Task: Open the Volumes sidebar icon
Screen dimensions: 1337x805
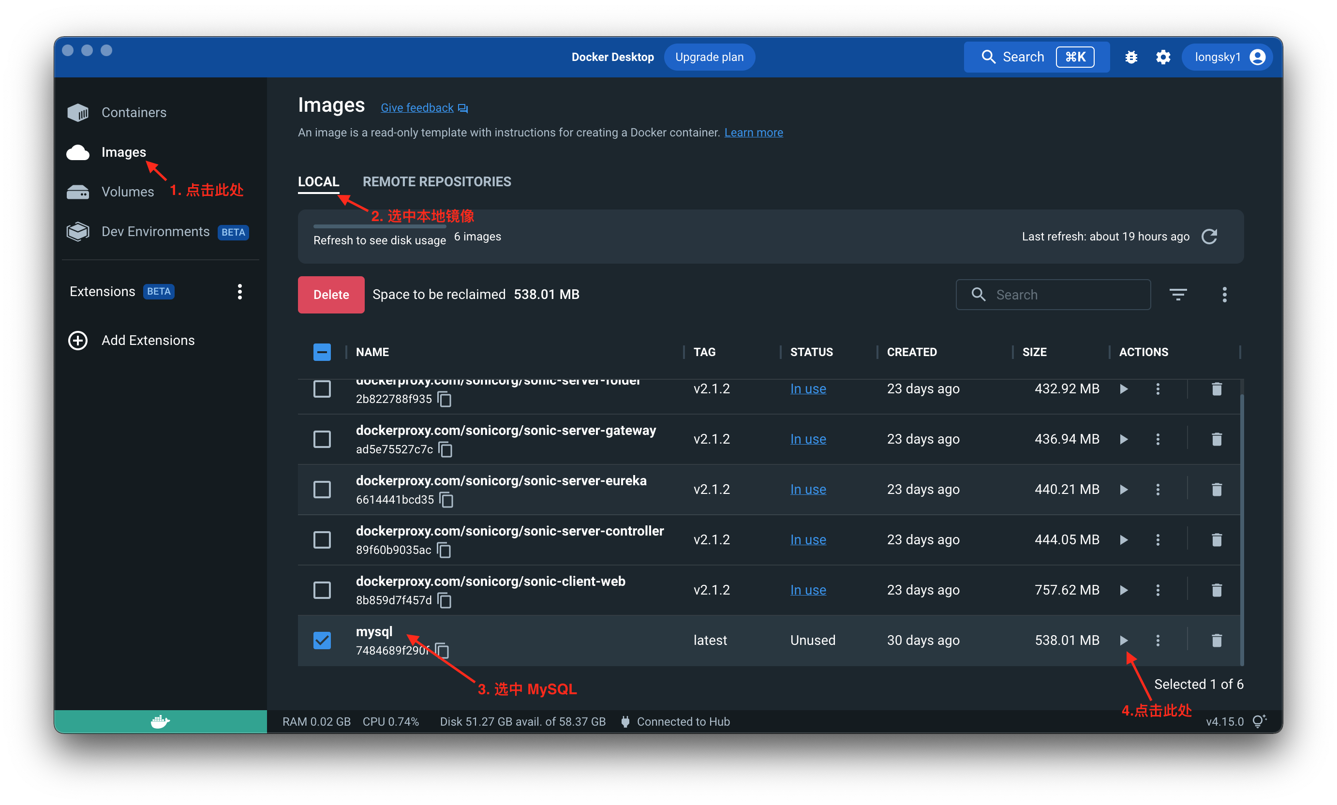Action: click(77, 192)
